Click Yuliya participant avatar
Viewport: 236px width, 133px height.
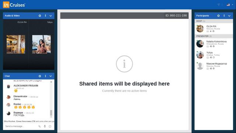(x=200, y=55)
